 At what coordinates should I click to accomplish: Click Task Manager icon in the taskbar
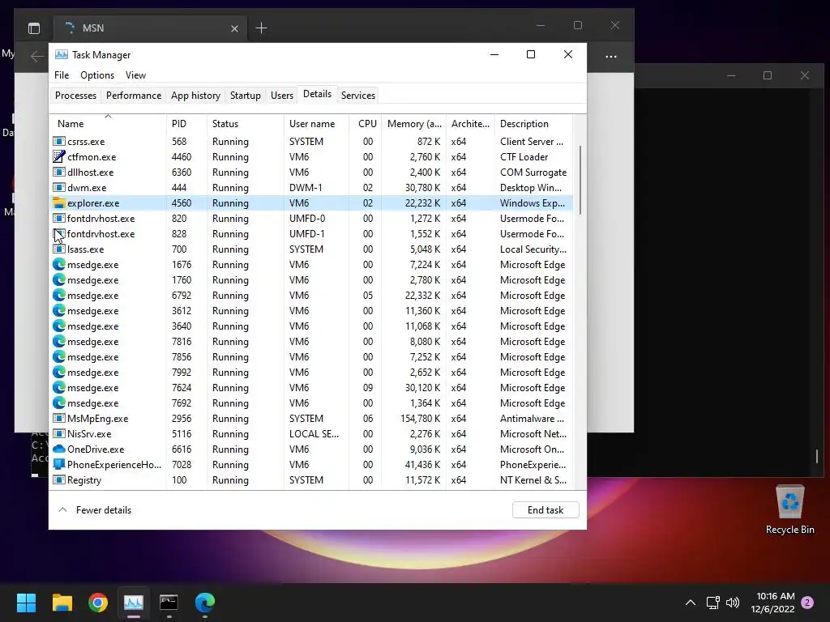click(x=134, y=603)
